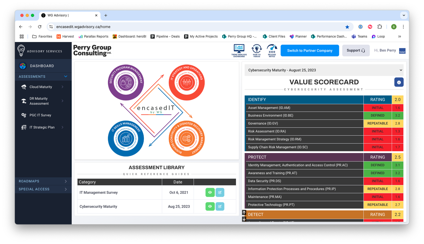424x244 pixels.
Task: Click the Support button
Action: (x=356, y=51)
